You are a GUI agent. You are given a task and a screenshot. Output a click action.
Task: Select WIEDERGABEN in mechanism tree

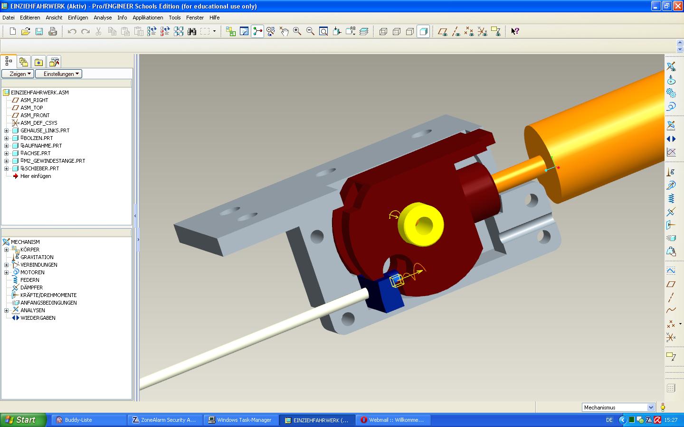pyautogui.click(x=38, y=318)
